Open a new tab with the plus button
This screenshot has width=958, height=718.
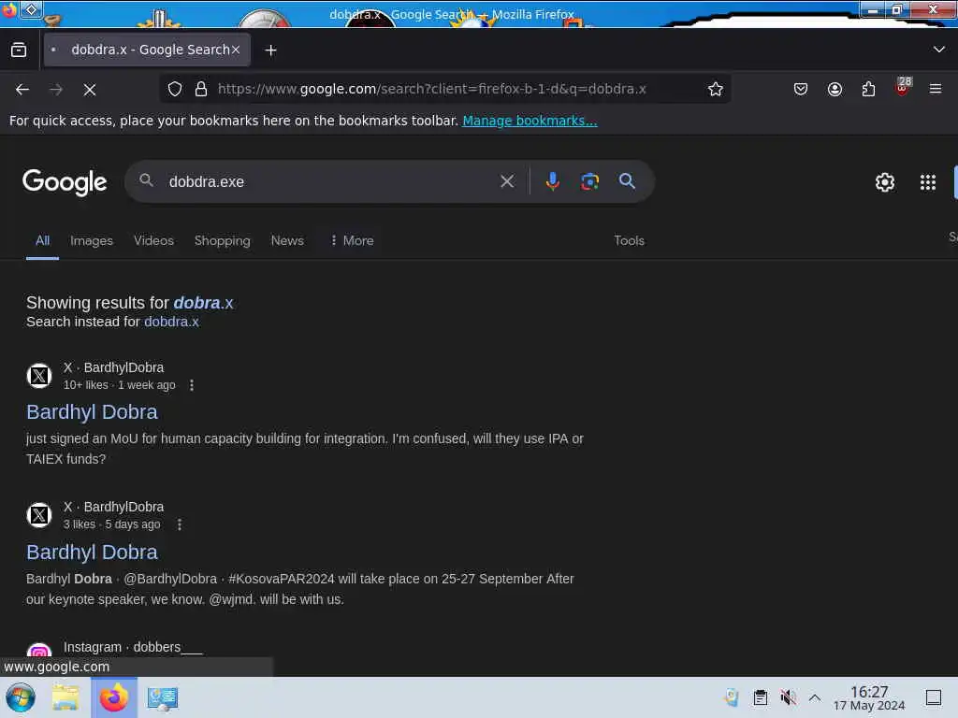click(x=270, y=50)
